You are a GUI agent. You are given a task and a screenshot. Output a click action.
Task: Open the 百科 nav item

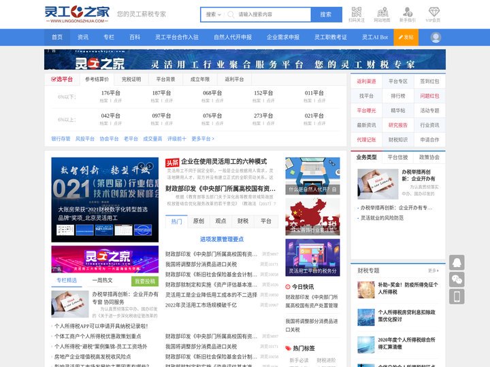click(x=135, y=37)
